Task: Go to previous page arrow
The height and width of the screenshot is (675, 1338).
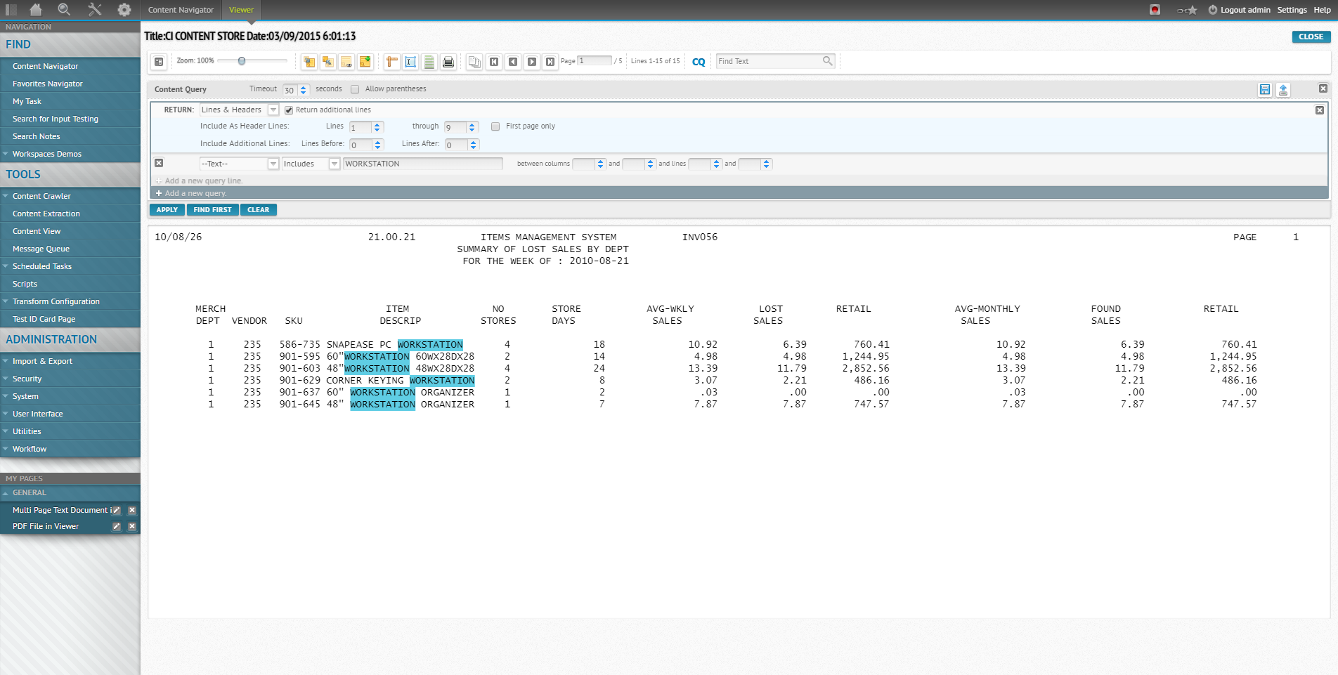Action: click(513, 62)
